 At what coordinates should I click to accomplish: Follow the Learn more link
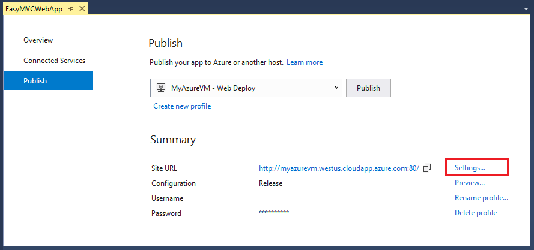[x=305, y=62]
